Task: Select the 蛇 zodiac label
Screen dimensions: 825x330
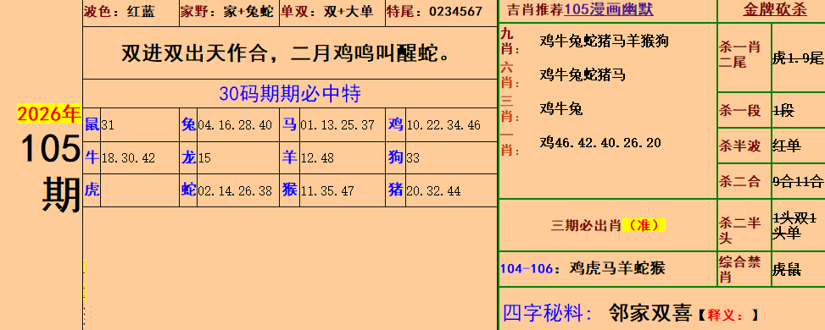Action: click(x=188, y=190)
